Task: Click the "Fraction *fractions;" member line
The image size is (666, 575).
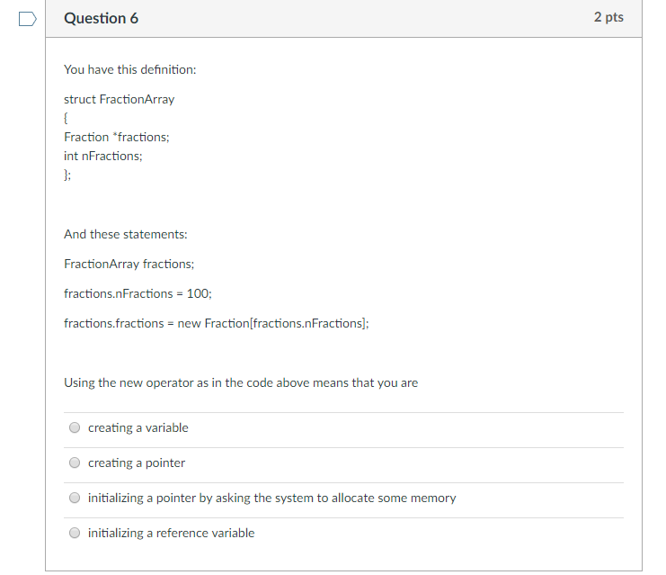Action: [x=116, y=137]
